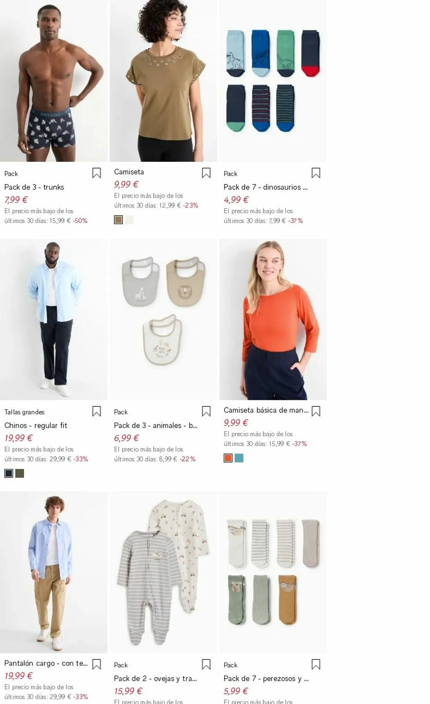
Task: Choose the cream white Camiseta color swatch
Action: tap(129, 220)
